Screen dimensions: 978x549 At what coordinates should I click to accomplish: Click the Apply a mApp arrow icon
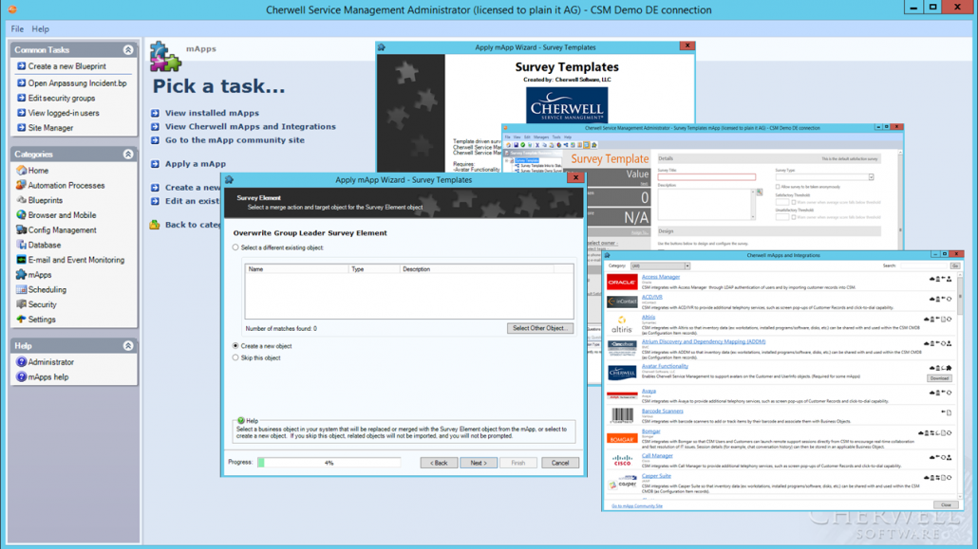click(155, 164)
